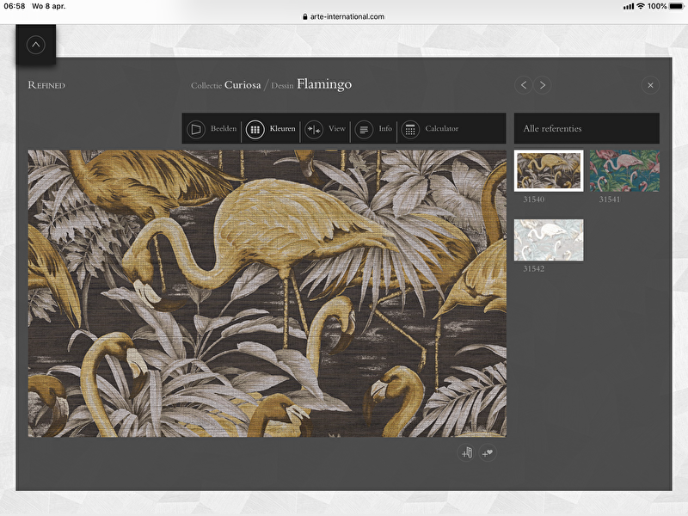Click the Refined logo text
688x516 pixels.
tap(46, 85)
